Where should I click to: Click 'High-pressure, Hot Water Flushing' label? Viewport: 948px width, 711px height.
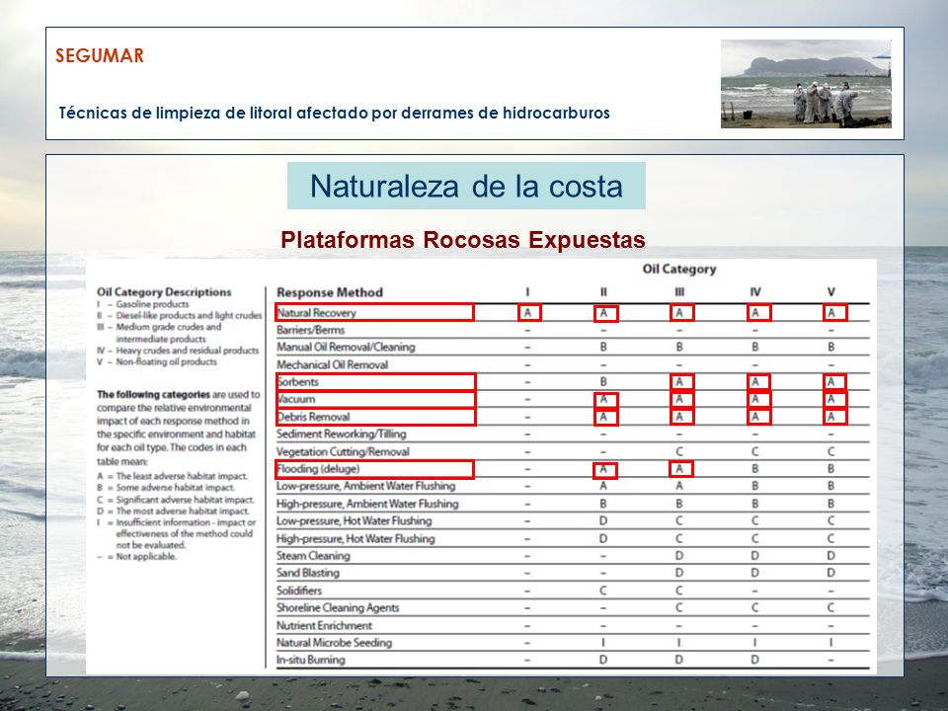click(355, 539)
